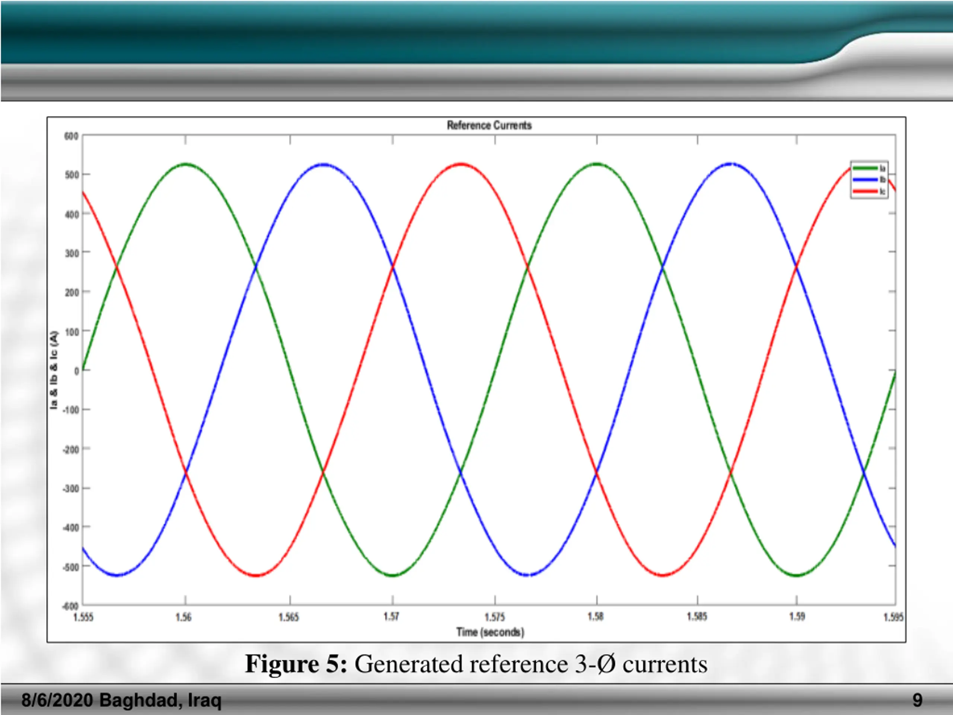Click the x-axis tick label 1.595
953x715 pixels.
[x=893, y=617]
